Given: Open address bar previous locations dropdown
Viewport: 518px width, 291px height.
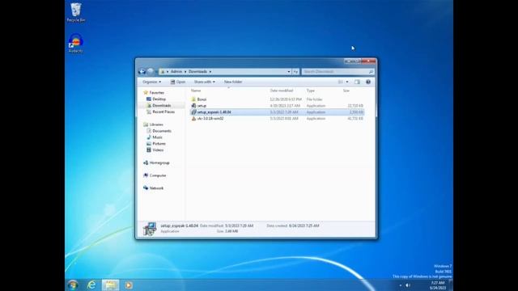Looking at the screenshot, I should [x=289, y=72].
